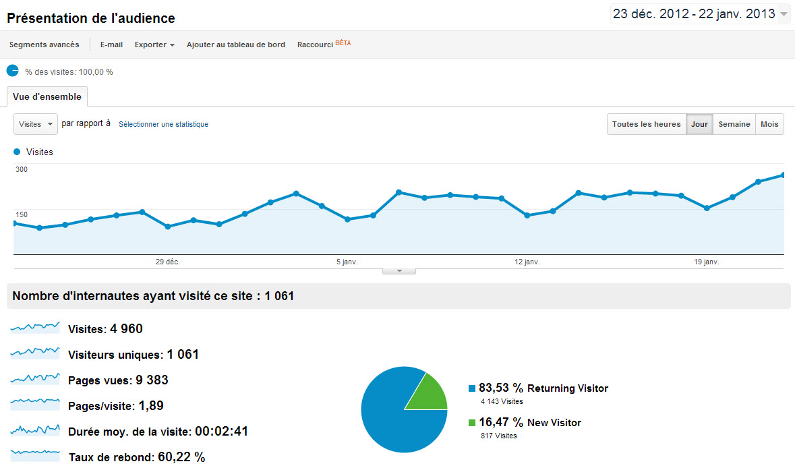The width and height of the screenshot is (795, 470).
Task: Click the Taux de rebond sparkline icon
Action: click(35, 455)
